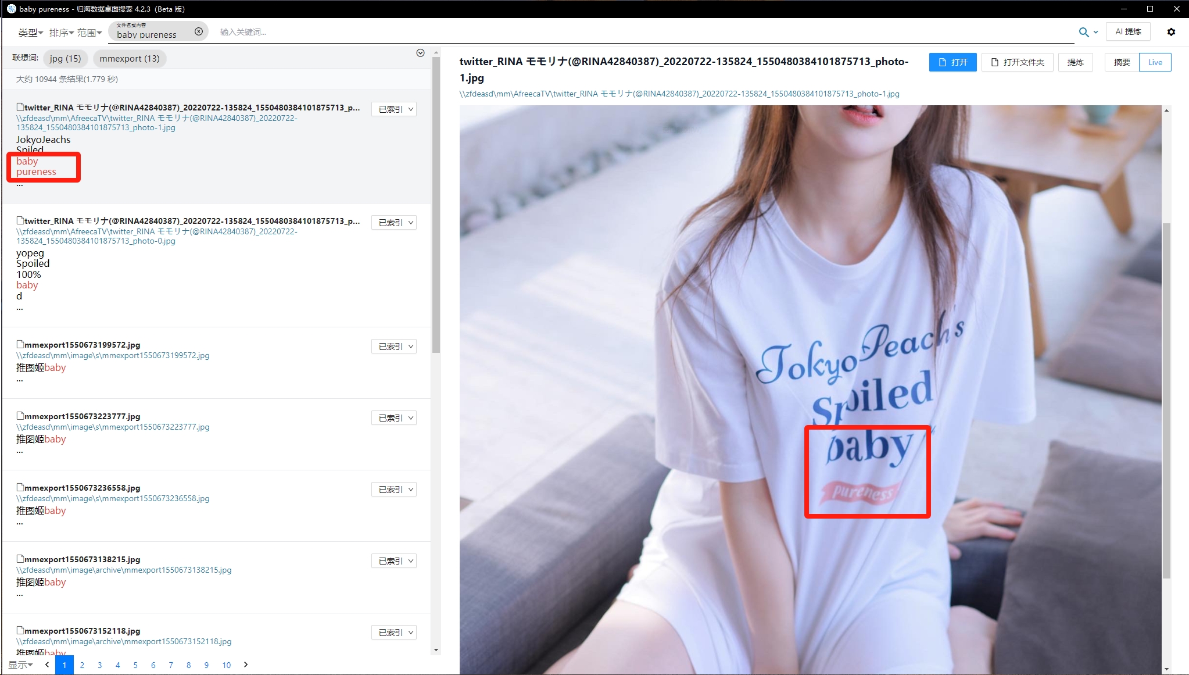
Task: Collapse the related words panel chevron
Action: click(x=420, y=53)
